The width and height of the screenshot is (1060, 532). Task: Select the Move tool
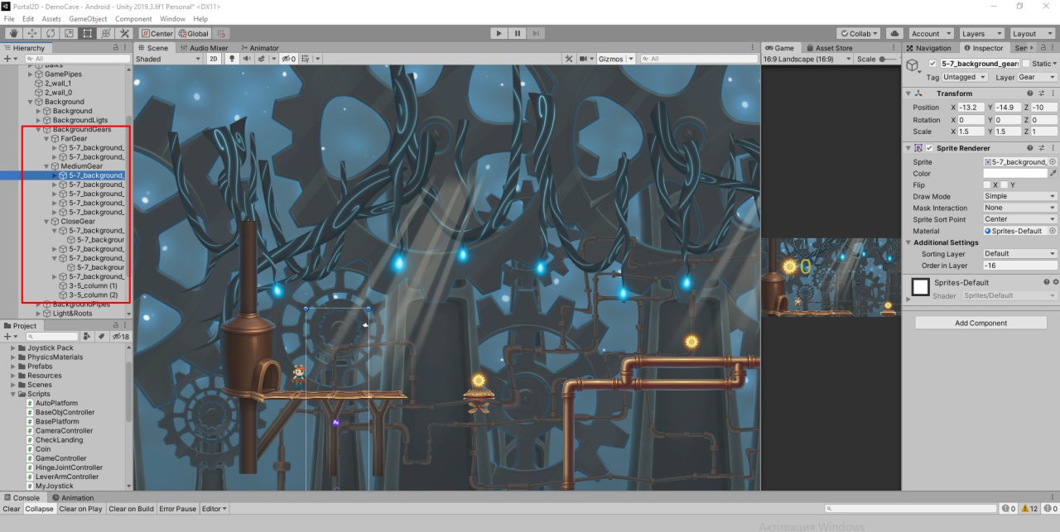tap(31, 34)
